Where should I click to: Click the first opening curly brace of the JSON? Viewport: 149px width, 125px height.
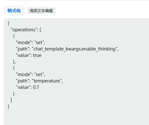click(9, 23)
